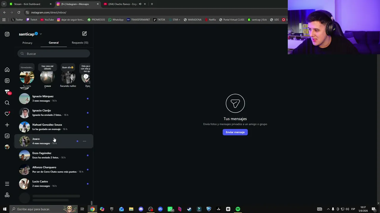Select the General inbox tab
The image size is (380, 213).
pyautogui.click(x=54, y=43)
